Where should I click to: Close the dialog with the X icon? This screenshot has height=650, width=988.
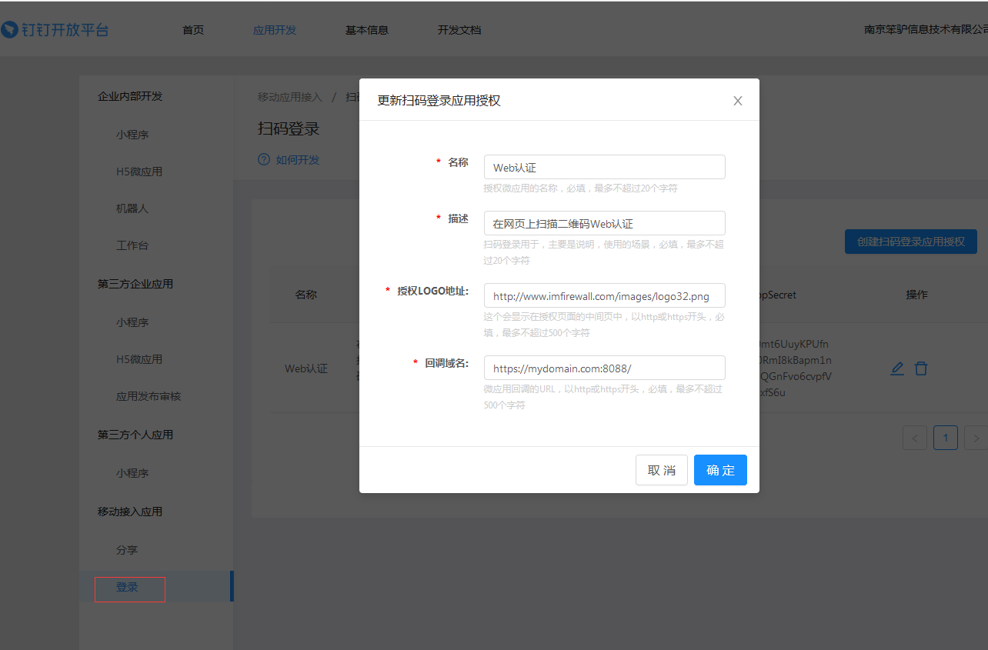coord(737,101)
